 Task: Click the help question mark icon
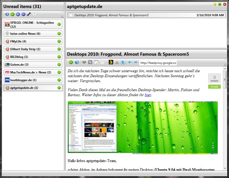coord(35,14)
